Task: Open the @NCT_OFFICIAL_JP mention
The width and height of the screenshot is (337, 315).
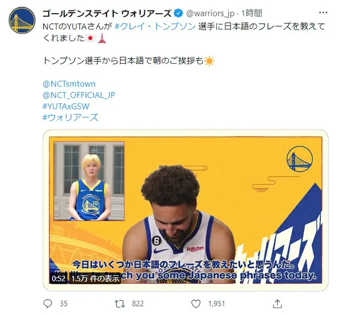Action: point(79,95)
